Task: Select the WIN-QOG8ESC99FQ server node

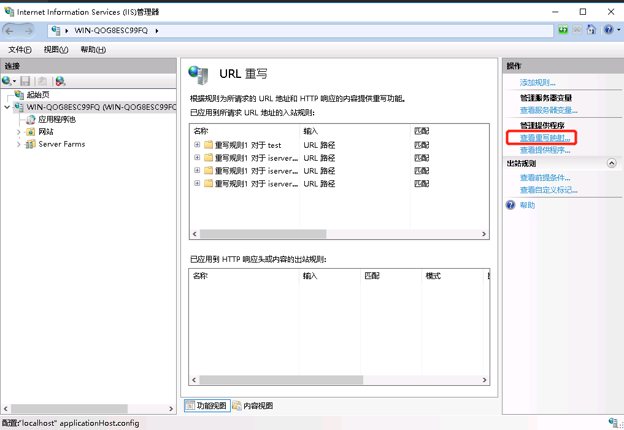Action: tap(101, 107)
